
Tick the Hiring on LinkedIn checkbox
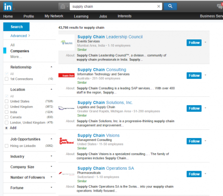(x=7, y=146)
